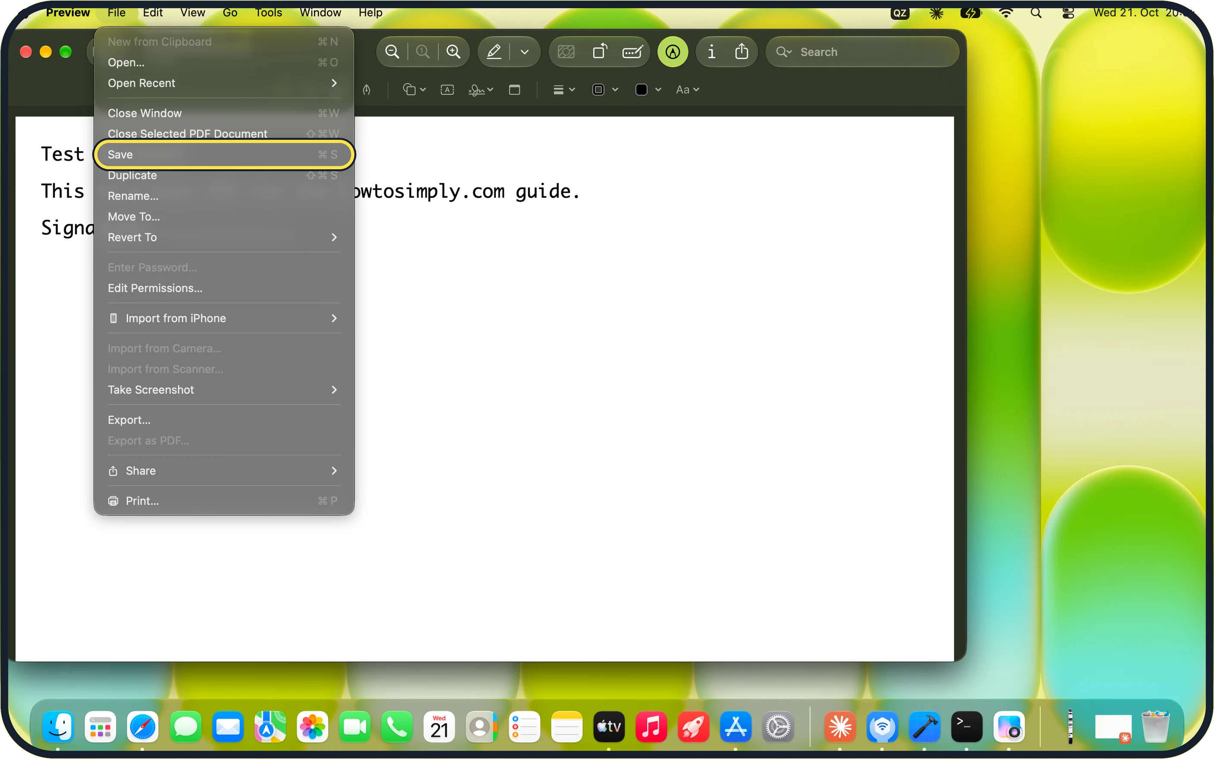Open System Settings gear in Dock

click(x=778, y=727)
